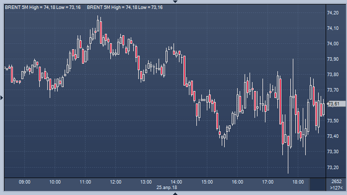Viewport: 347px width, 195px height.
Task: Click the 11:00 time axis label
Action: point(85,182)
